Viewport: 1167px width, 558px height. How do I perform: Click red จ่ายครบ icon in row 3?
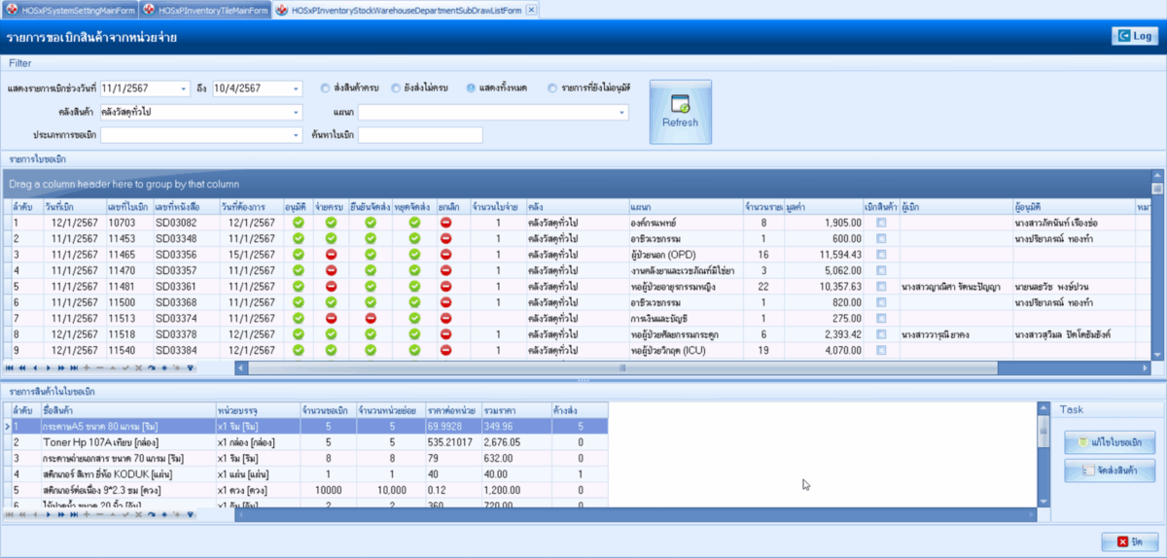tap(332, 255)
